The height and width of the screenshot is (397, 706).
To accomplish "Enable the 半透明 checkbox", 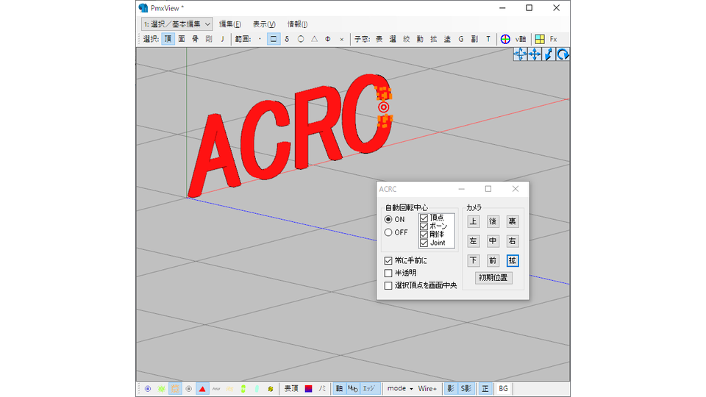I will (x=388, y=273).
